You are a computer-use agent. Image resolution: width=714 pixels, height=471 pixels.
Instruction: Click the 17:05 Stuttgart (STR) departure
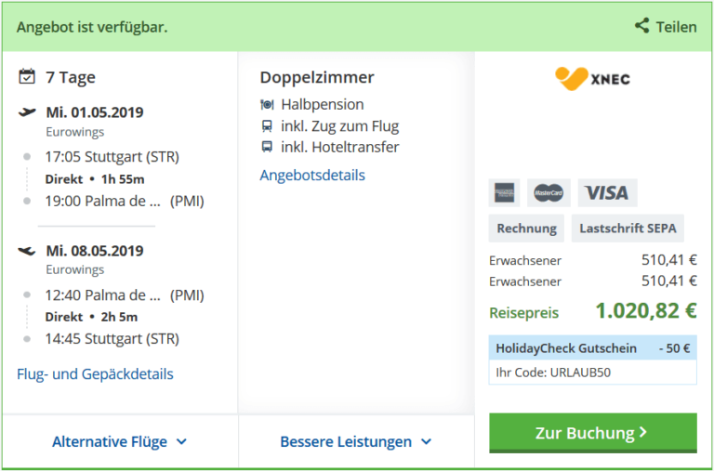click(112, 157)
